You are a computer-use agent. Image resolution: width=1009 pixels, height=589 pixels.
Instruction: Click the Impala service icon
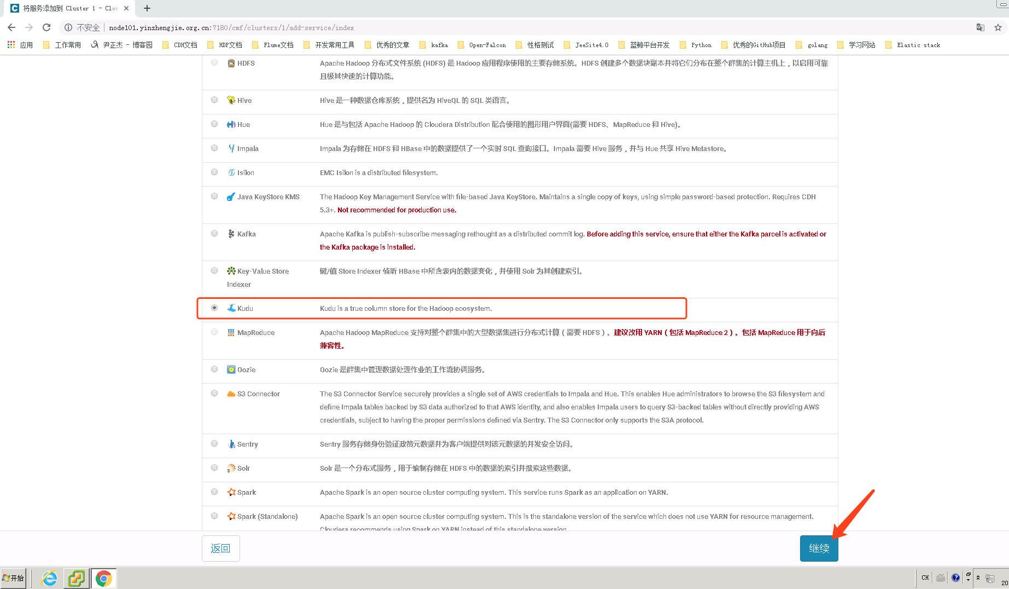[231, 148]
